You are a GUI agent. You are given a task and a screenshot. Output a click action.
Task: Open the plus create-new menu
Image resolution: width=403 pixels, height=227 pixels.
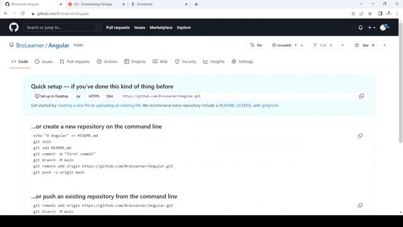click(x=372, y=28)
